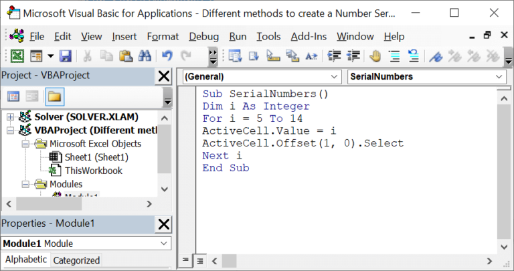Click the View Microsoft Excel icon
Image resolution: width=514 pixels, height=271 pixels.
coord(17,56)
